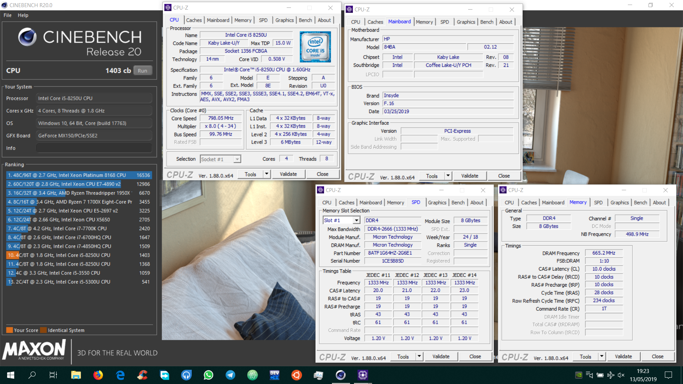Expand Tools arrow in CPU tab window

coord(267,174)
